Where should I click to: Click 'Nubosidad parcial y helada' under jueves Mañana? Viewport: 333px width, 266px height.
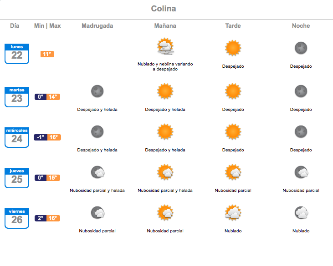(x=165, y=191)
